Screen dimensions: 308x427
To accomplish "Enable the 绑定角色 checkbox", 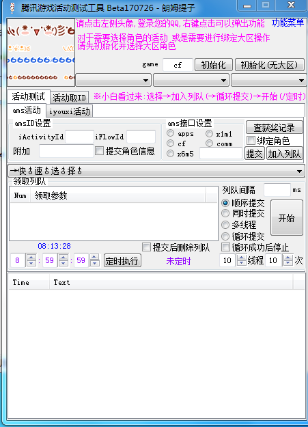I will tap(251, 141).
